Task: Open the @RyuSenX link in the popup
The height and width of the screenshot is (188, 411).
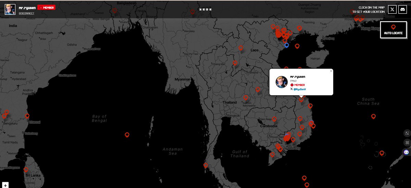Action: [x=300, y=89]
